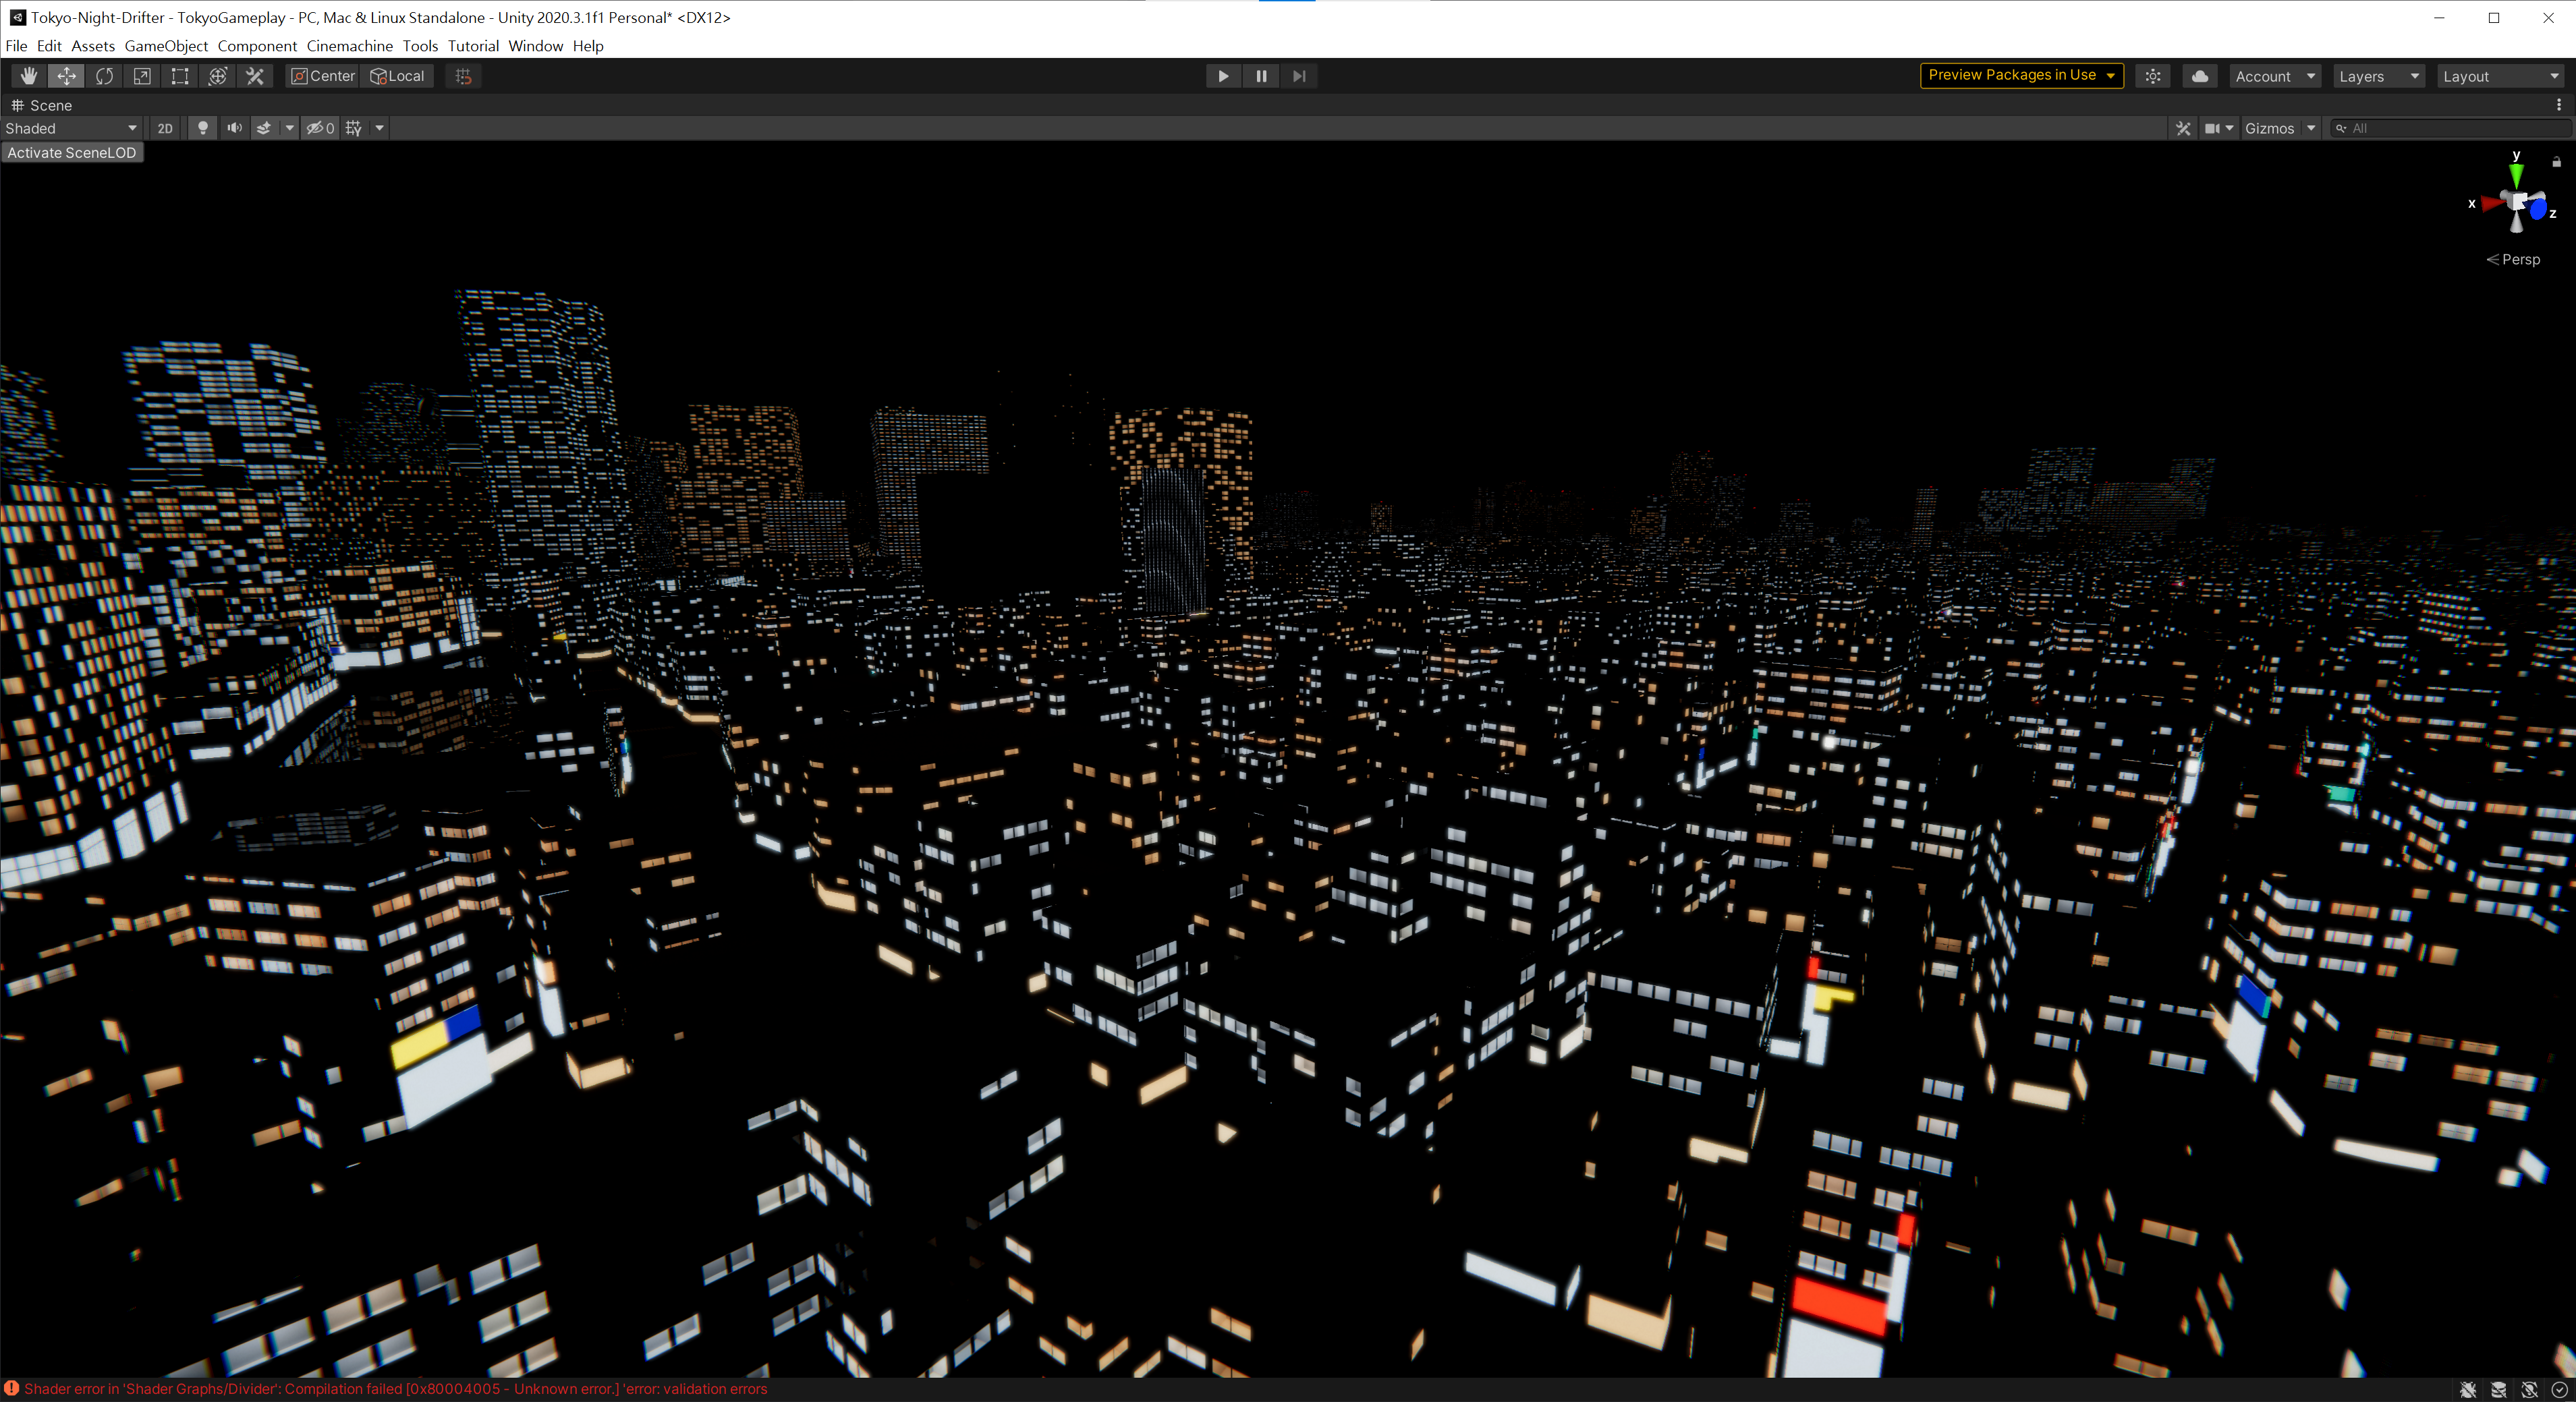The height and width of the screenshot is (1402, 2576).
Task: Open the Tutorial menu
Action: pyautogui.click(x=473, y=46)
